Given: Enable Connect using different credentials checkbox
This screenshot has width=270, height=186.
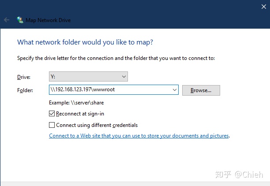Looking at the screenshot, I should coord(52,125).
